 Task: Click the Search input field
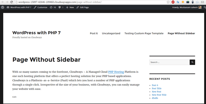(x=170, y=62)
